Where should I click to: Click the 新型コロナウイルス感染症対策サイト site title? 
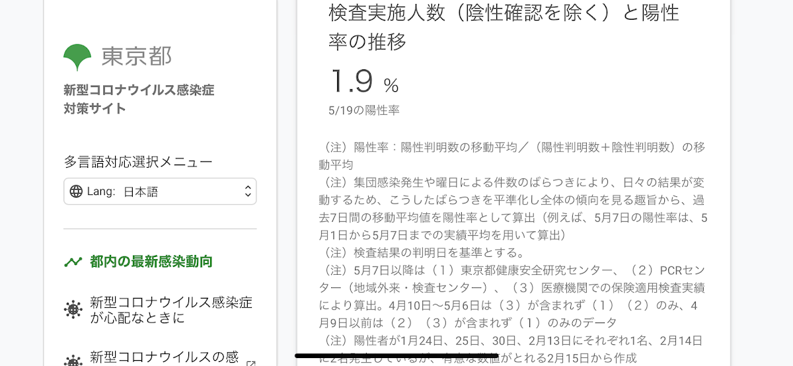click(x=139, y=99)
